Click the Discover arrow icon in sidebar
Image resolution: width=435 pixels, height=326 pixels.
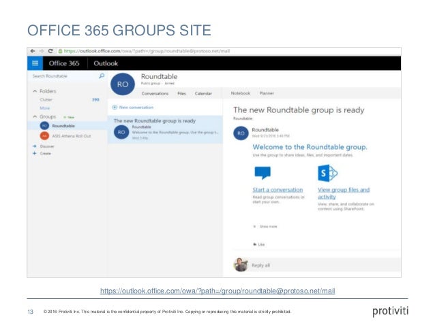(x=35, y=146)
